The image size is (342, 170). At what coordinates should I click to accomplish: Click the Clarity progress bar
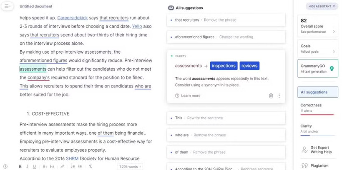pyautogui.click(x=318, y=136)
